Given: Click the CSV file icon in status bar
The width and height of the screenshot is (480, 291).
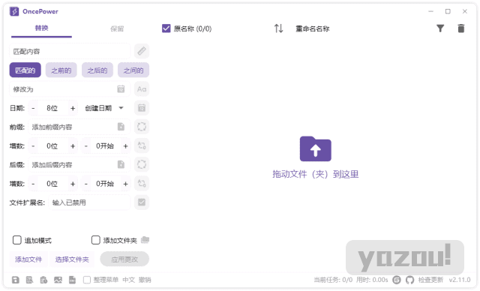Looking at the screenshot, I should pyautogui.click(x=72, y=280).
